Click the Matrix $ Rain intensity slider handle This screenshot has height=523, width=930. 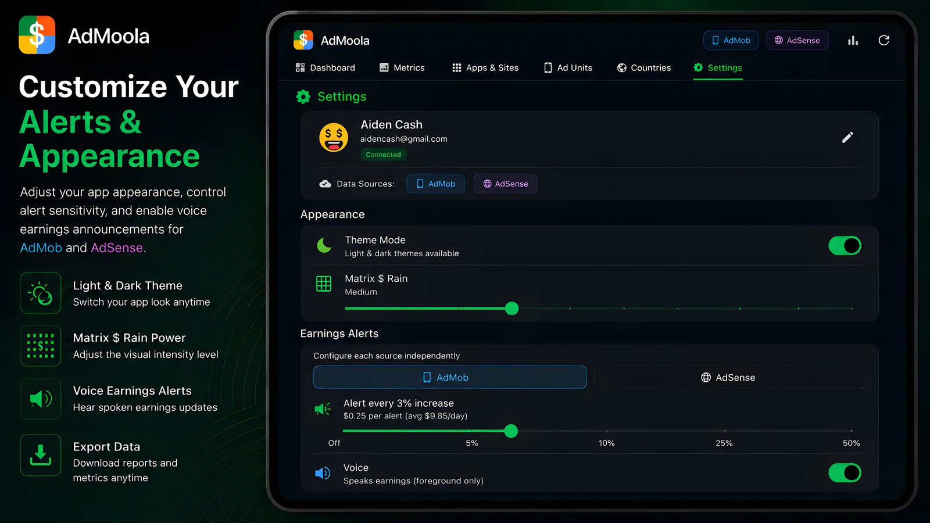(512, 309)
